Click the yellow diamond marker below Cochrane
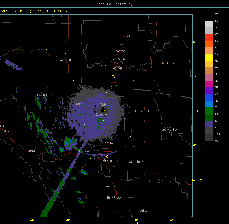Screen dimensions: 229x224 (x=90, y=157)
